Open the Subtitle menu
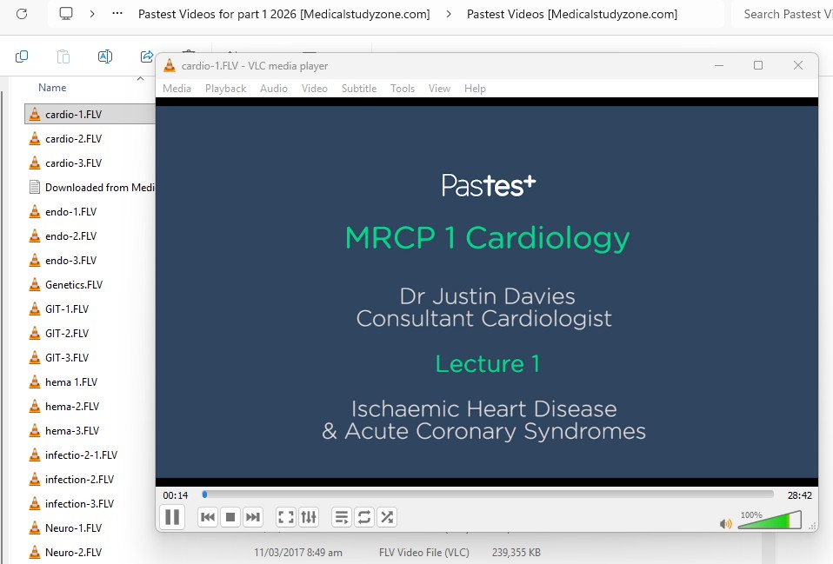The image size is (833, 564). pos(359,88)
